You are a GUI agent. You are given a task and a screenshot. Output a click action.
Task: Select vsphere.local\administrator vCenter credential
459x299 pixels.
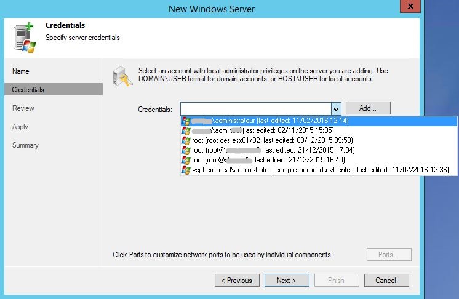(x=319, y=170)
